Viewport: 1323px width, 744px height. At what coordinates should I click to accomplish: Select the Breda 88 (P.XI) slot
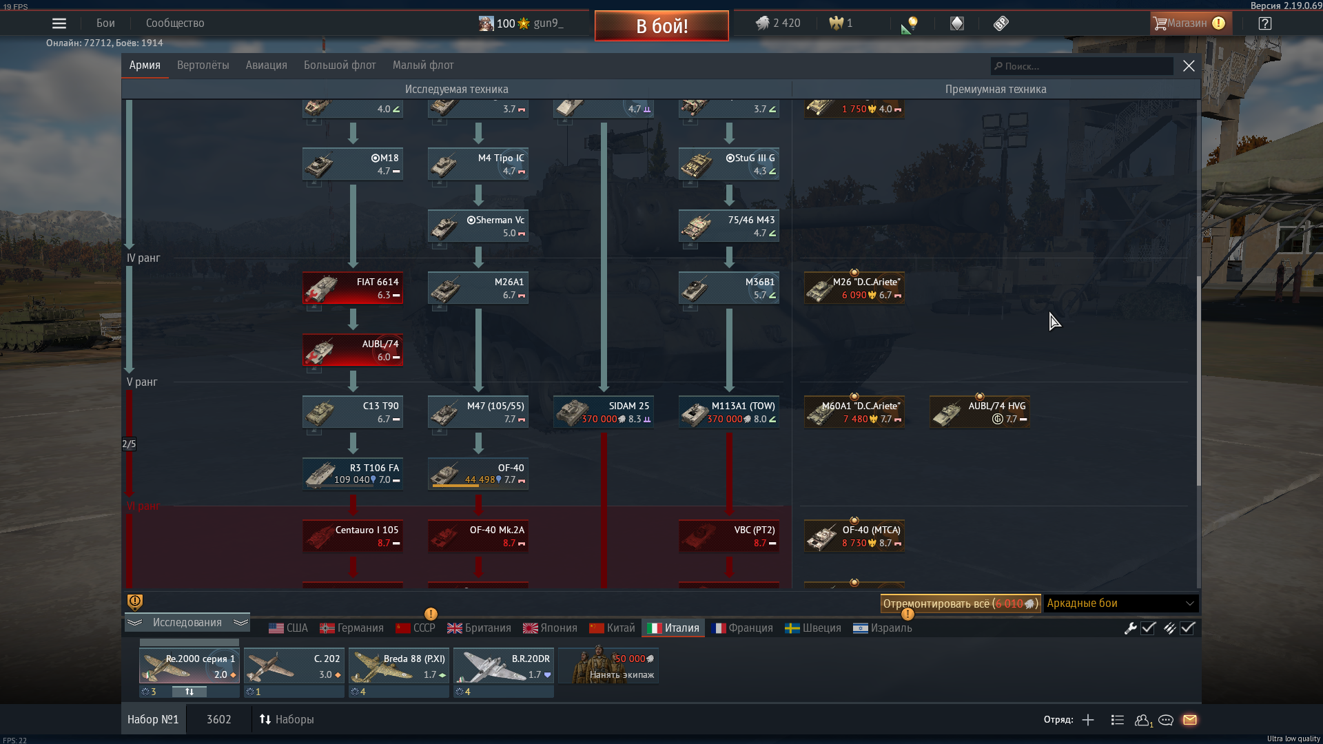click(x=399, y=665)
